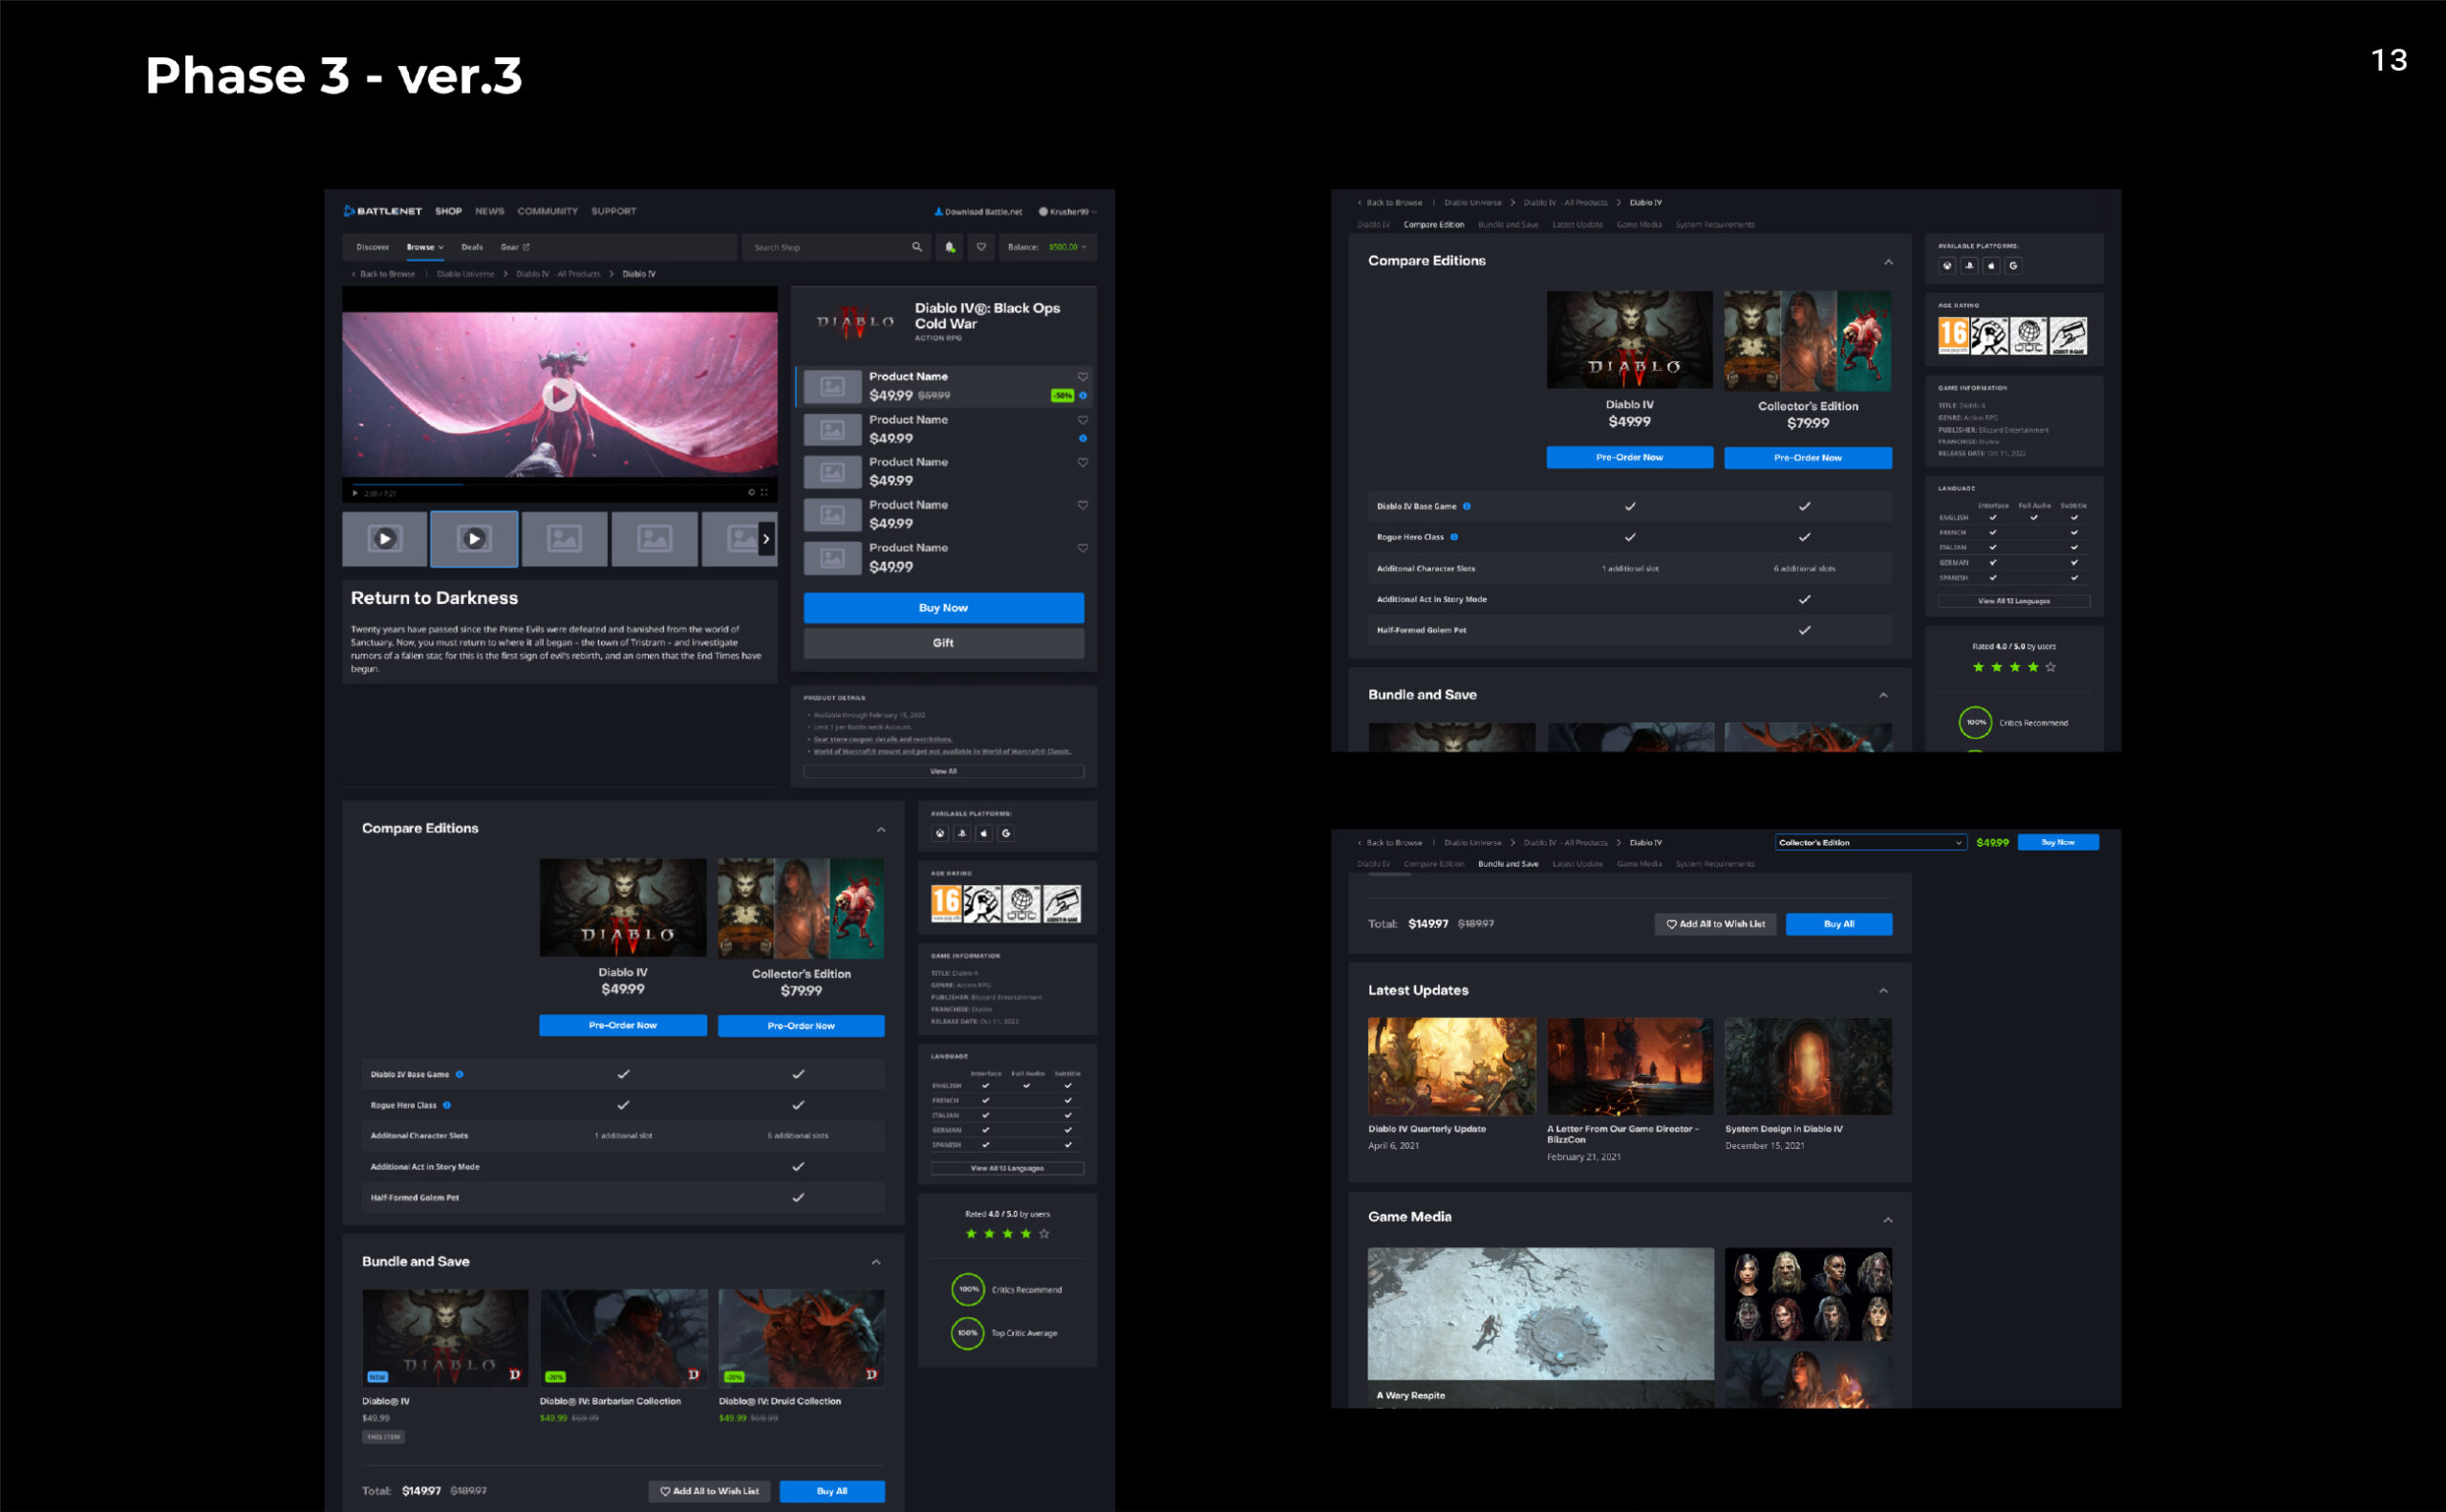Click the Battle.net logo in the header

pyautogui.click(x=383, y=211)
